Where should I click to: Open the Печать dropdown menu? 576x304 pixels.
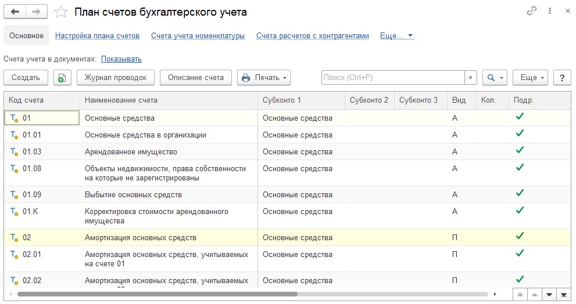click(x=264, y=78)
